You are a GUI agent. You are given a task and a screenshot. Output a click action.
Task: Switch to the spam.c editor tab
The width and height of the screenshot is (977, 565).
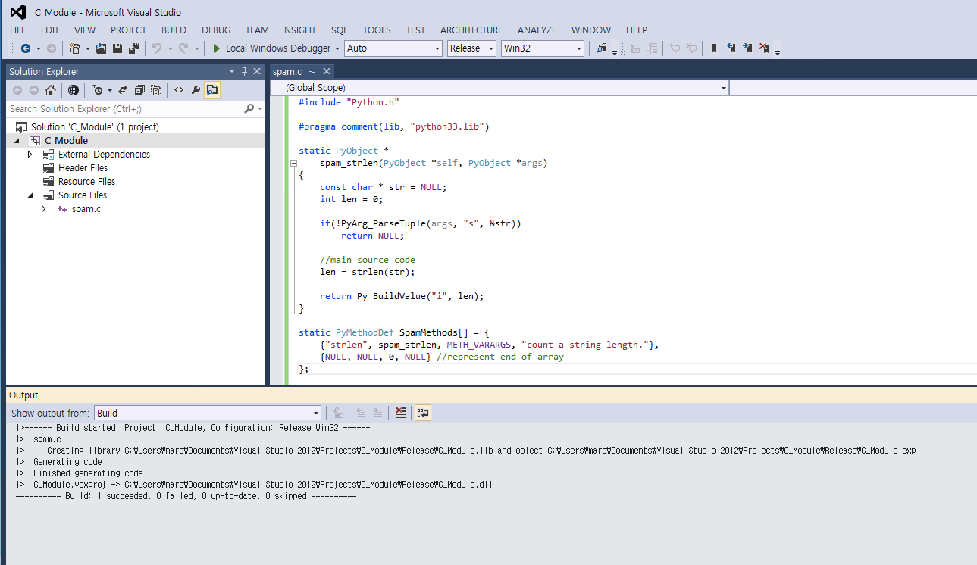pos(287,70)
